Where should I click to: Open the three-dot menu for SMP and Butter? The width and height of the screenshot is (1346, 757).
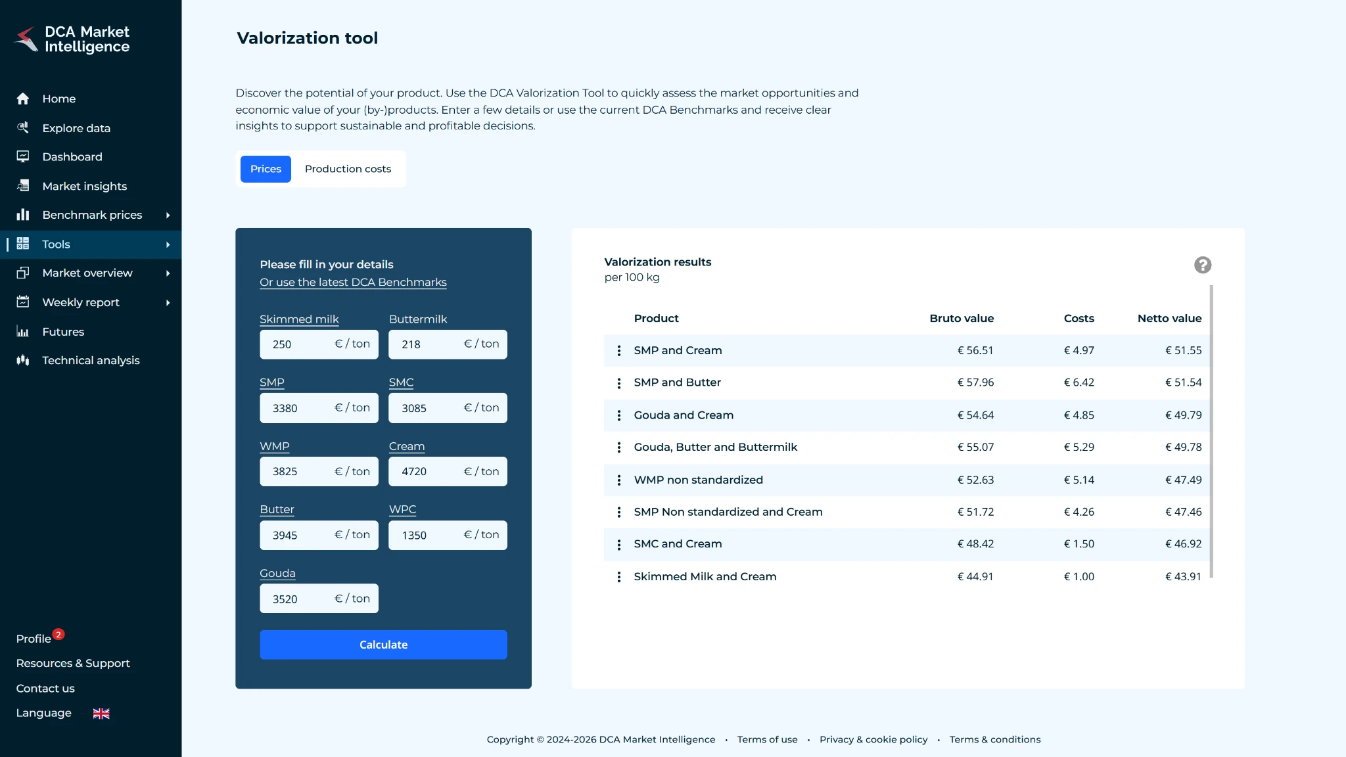(618, 383)
